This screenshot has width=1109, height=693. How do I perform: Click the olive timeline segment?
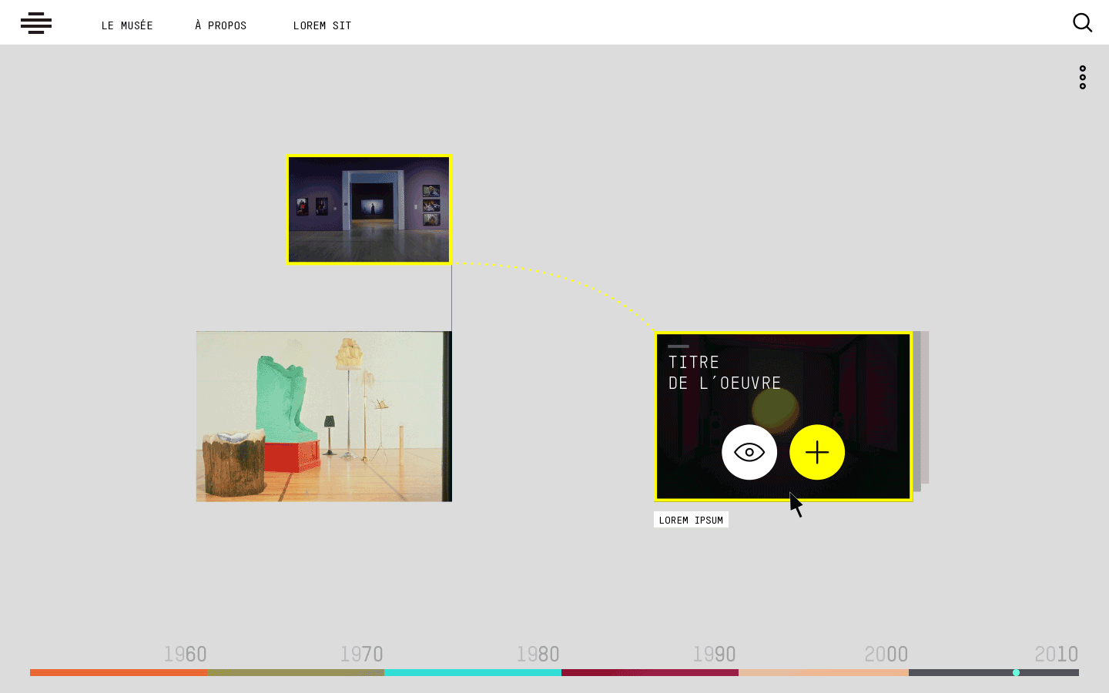click(x=296, y=672)
